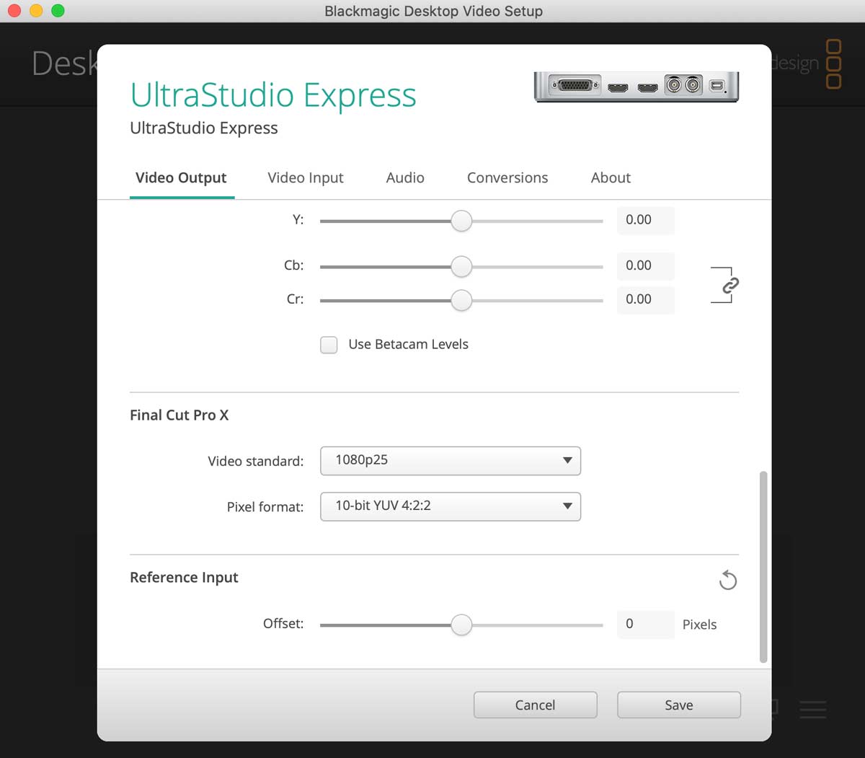Click the Blackmagic design logo in the background window
Screen dimensions: 865x758
(x=806, y=64)
